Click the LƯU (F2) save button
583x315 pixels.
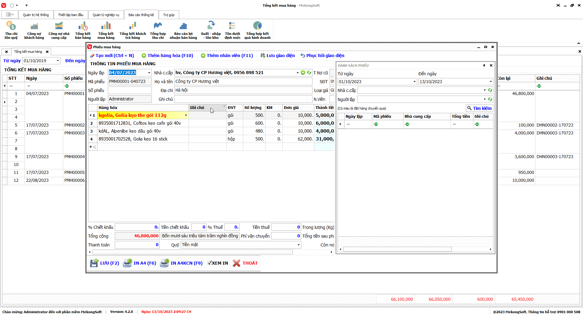[105, 263]
